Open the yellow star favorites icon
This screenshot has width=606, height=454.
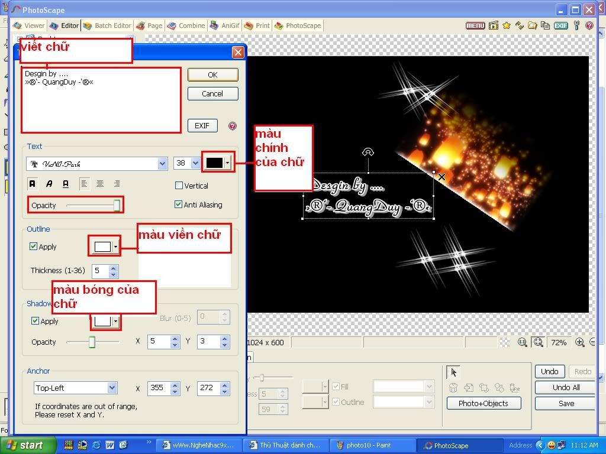pos(507,25)
